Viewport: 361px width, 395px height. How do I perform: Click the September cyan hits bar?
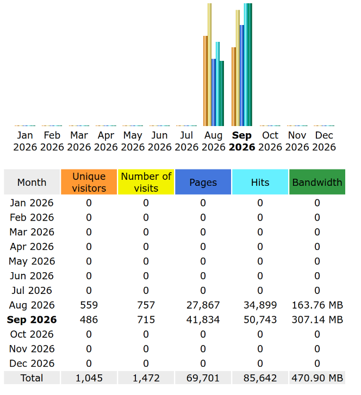246,65
